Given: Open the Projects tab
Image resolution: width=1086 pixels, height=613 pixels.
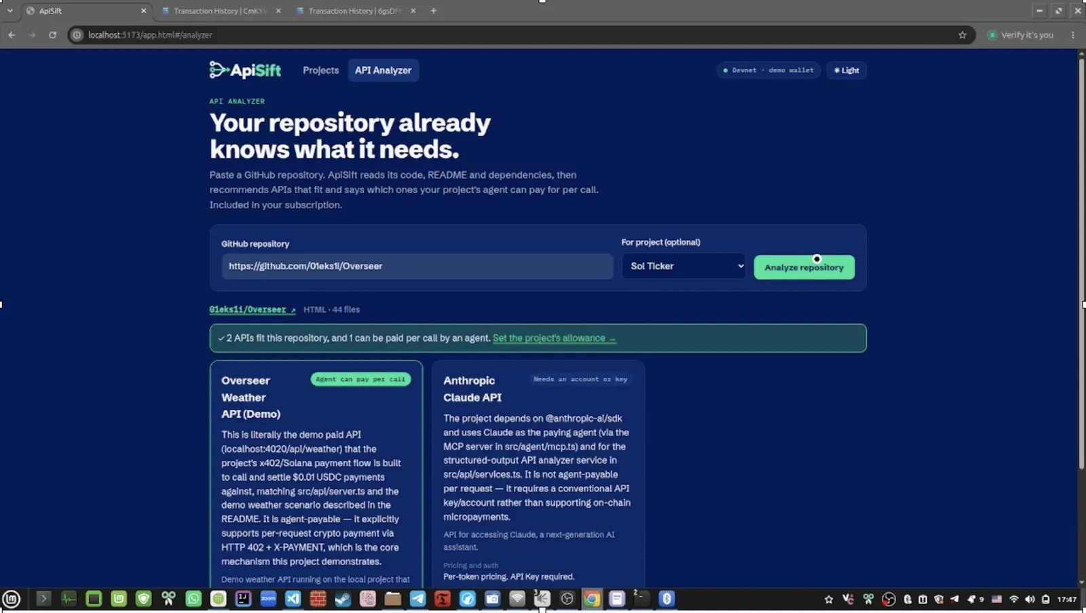Looking at the screenshot, I should (320, 71).
